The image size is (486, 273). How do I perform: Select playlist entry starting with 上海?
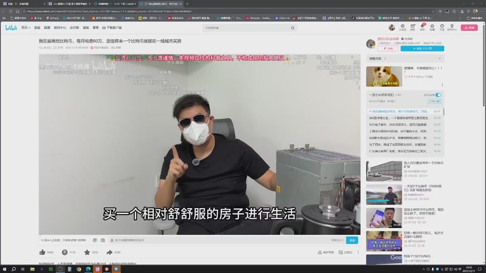[x=405, y=131]
